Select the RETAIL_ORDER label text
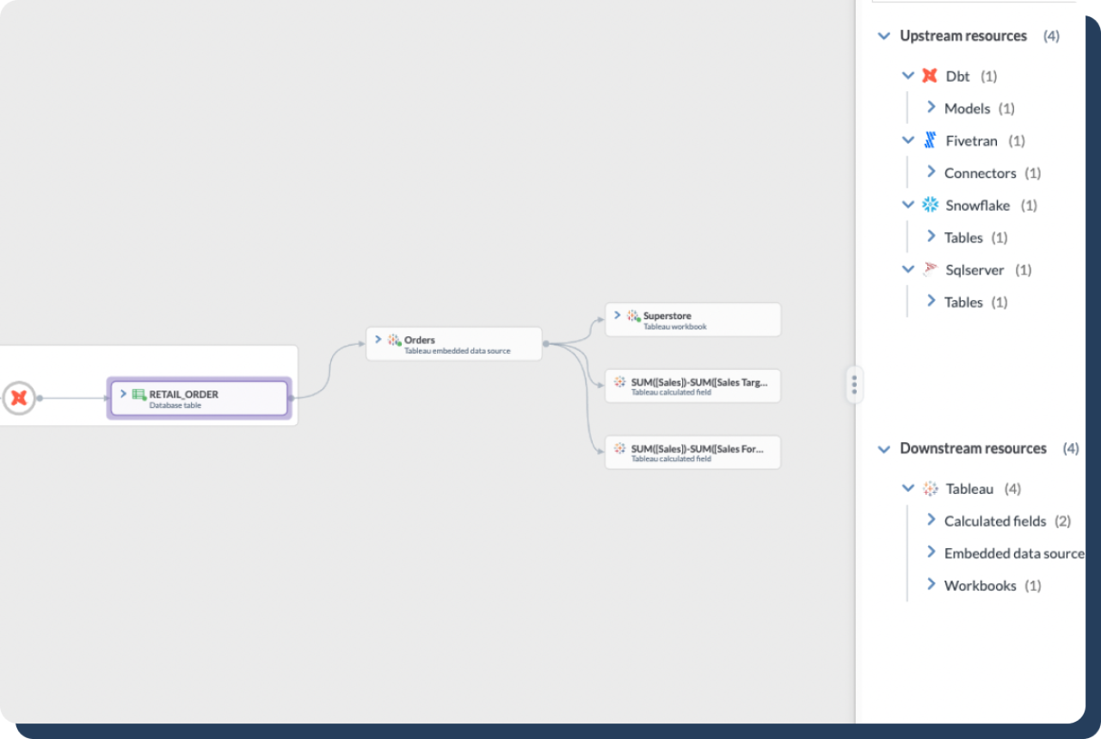The height and width of the screenshot is (739, 1101). click(184, 395)
